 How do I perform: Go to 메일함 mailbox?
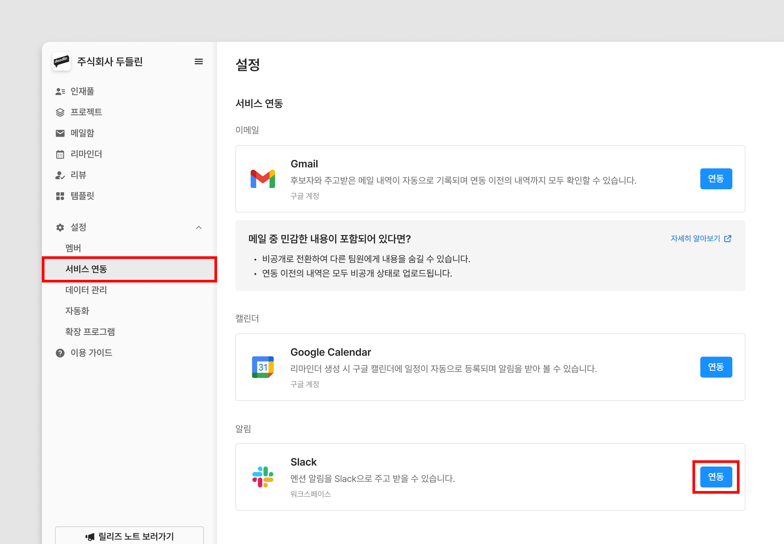tap(82, 133)
